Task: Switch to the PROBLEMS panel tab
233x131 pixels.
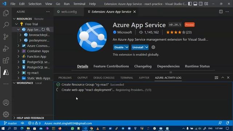Action: point(65,78)
